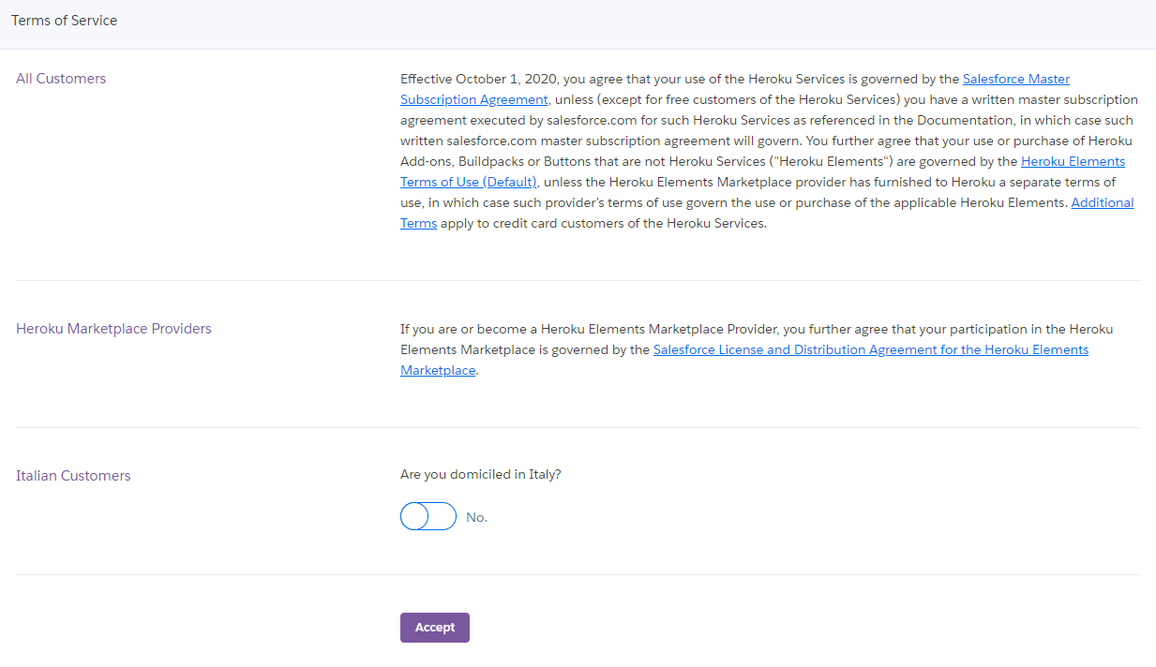Open the Additional Terms link
1156x667 pixels.
pyautogui.click(x=1103, y=202)
